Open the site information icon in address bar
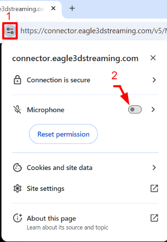 point(10,31)
